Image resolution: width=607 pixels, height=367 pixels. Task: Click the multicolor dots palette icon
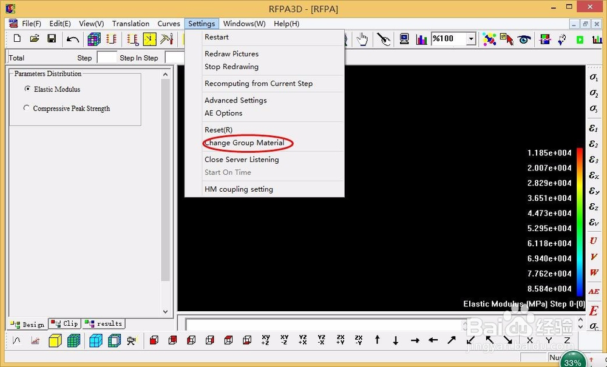pyautogui.click(x=489, y=39)
